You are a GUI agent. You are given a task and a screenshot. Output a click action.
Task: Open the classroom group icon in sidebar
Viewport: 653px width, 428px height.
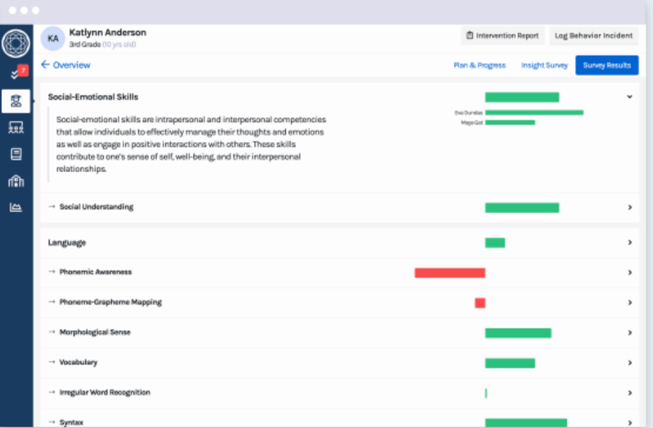pos(16,128)
